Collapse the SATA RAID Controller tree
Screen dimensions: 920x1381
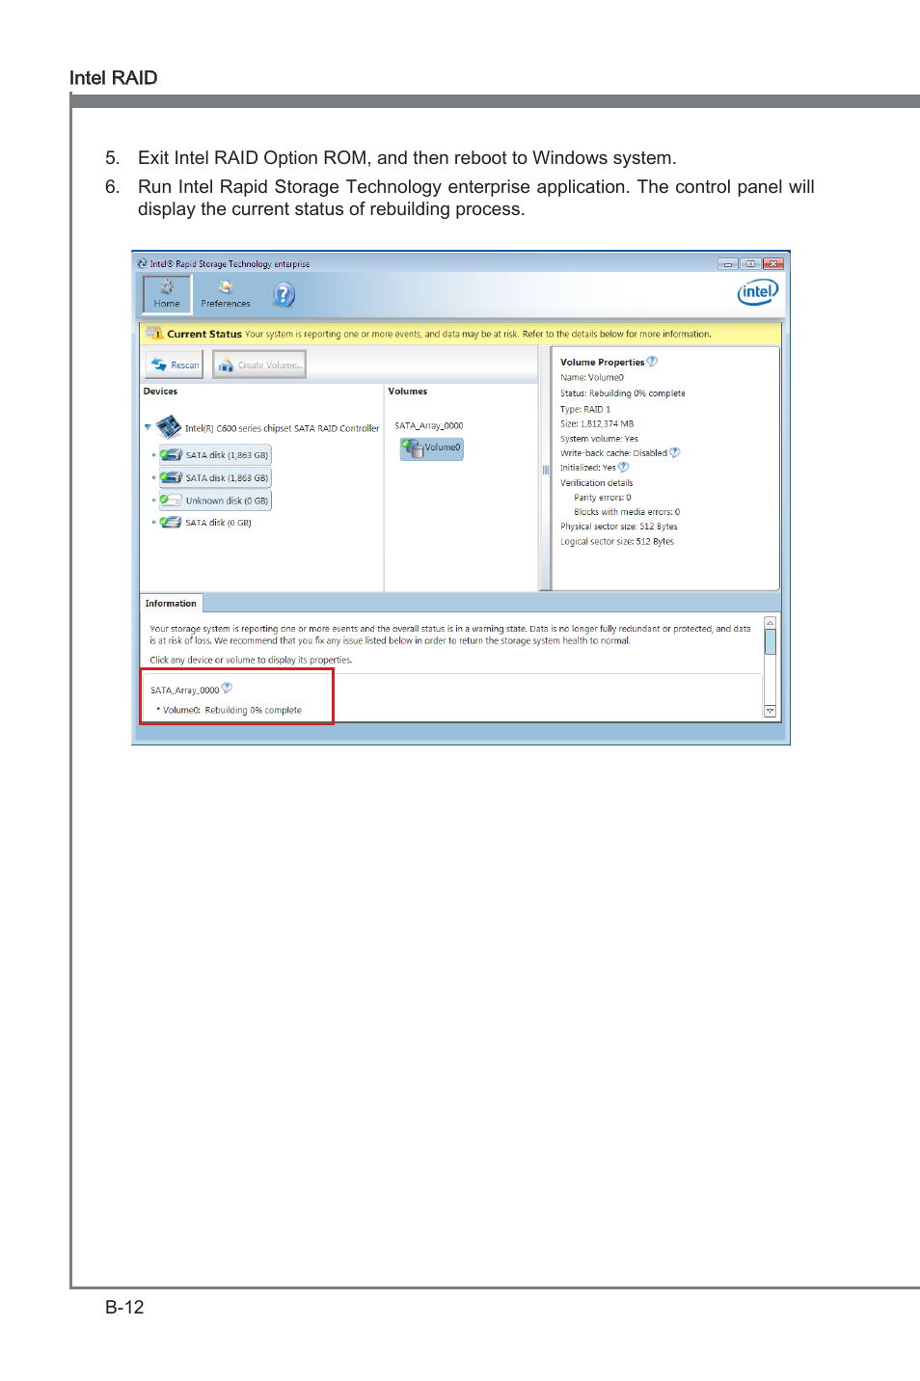[x=148, y=426]
